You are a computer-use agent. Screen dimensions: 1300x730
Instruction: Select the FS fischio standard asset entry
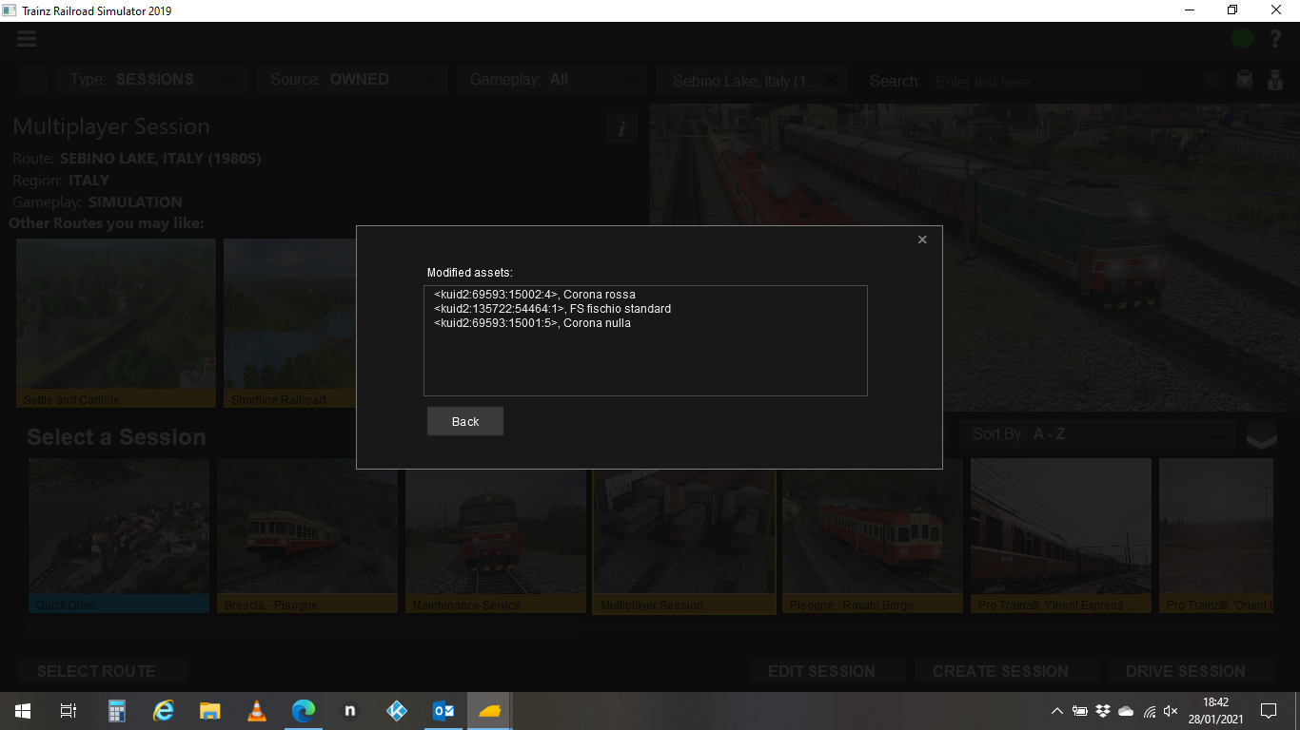coord(552,309)
